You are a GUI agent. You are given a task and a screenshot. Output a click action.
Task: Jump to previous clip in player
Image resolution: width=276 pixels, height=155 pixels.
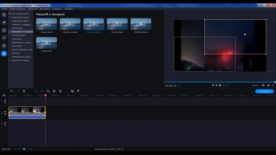[213, 85]
